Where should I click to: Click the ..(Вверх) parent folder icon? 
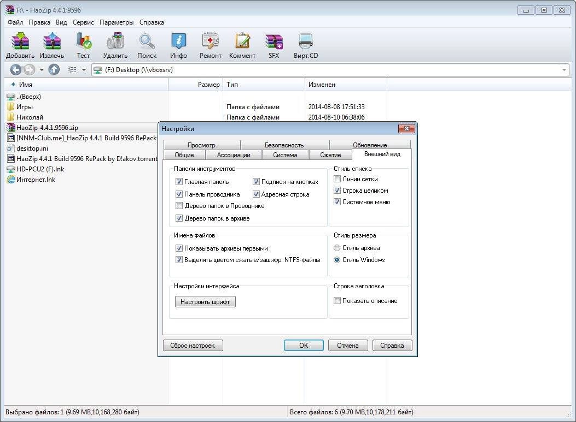click(11, 97)
